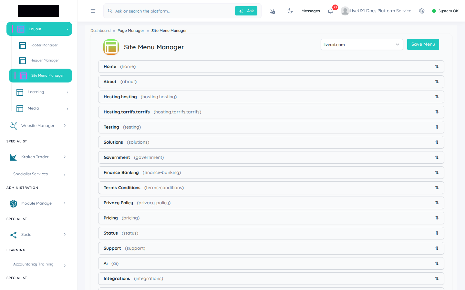465x290 pixels.
Task: Collapse the Layout sidebar section
Action: click(39, 29)
